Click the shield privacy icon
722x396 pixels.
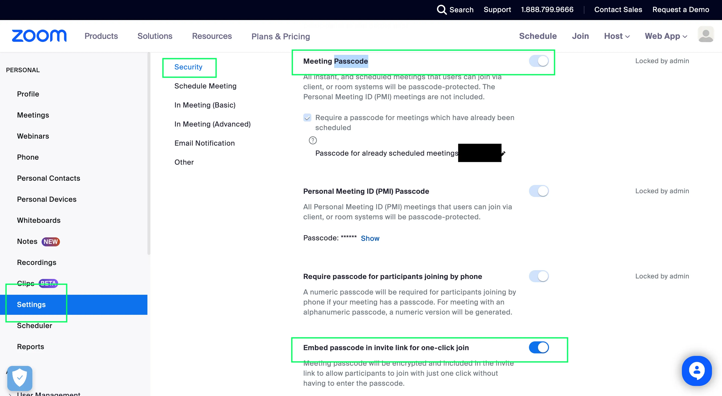pos(20,378)
